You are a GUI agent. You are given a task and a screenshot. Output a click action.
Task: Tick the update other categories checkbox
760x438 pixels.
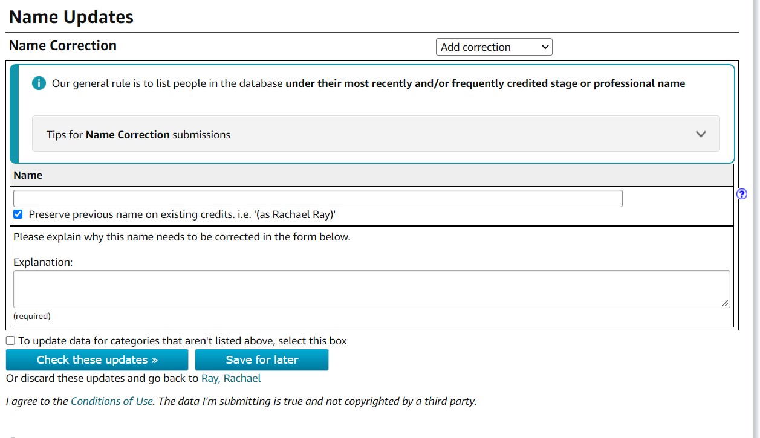11,341
